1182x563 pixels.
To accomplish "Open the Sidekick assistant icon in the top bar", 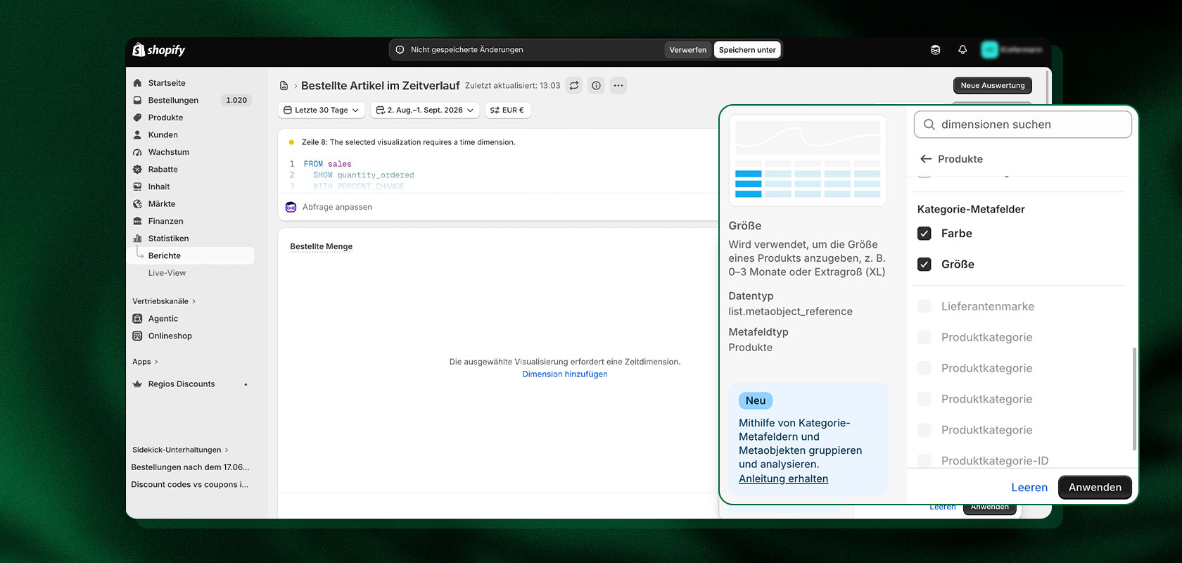I will click(936, 50).
